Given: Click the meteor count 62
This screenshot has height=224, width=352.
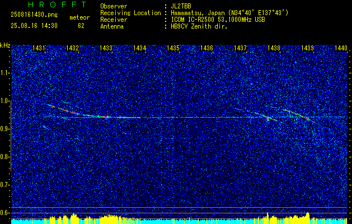Looking at the screenshot, I should (x=81, y=26).
